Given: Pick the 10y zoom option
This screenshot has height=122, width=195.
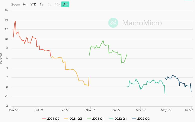Looking at the screenshot, I should 57,4.
